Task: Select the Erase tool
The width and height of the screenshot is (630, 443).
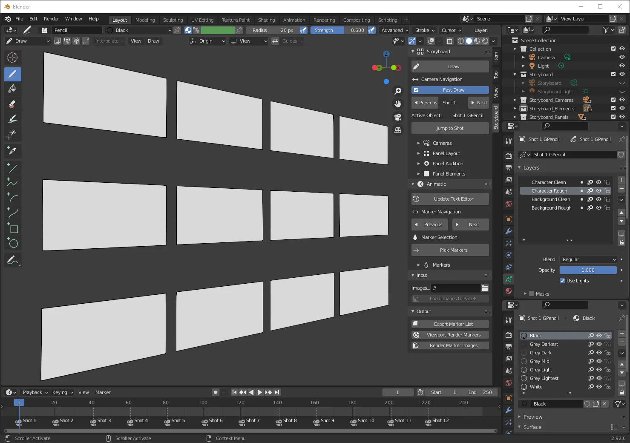Action: pyautogui.click(x=12, y=104)
